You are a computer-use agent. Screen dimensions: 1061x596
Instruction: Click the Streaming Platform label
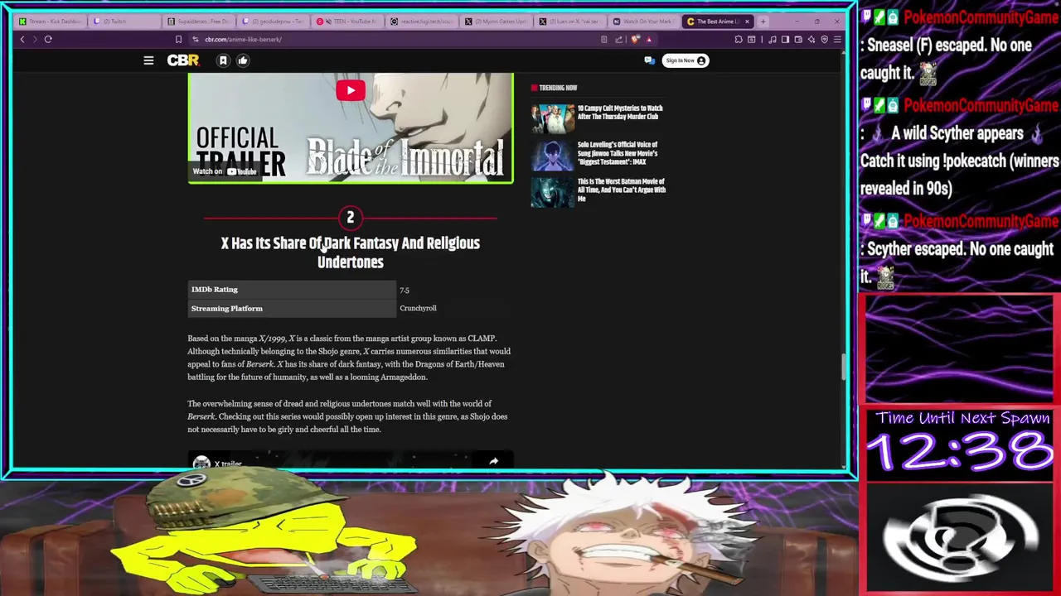[227, 309]
